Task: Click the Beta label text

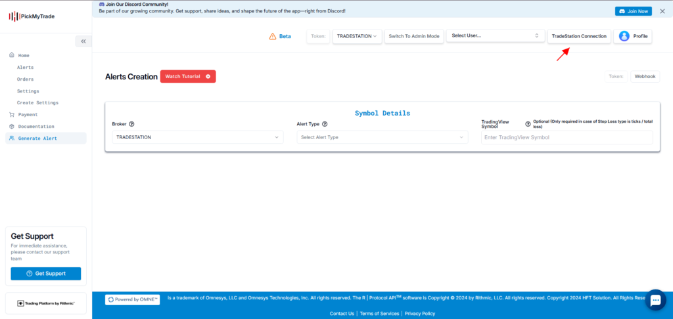Action: 285,37
